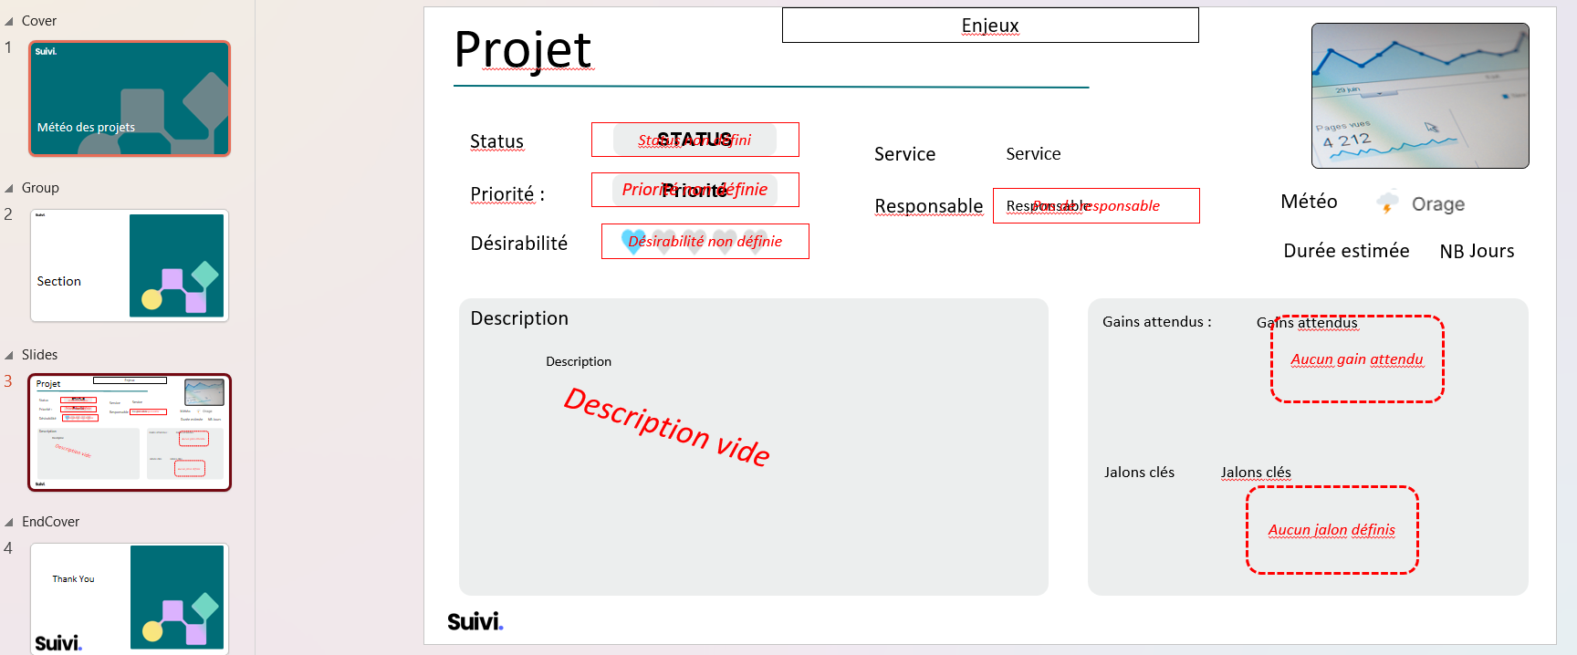Select slide 3 Projet thumbnail
This screenshot has height=655, width=1577.
130,432
